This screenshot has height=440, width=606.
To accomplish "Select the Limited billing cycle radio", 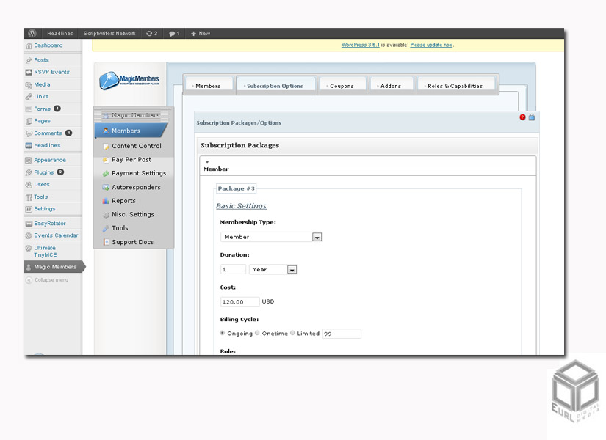I will 292,333.
